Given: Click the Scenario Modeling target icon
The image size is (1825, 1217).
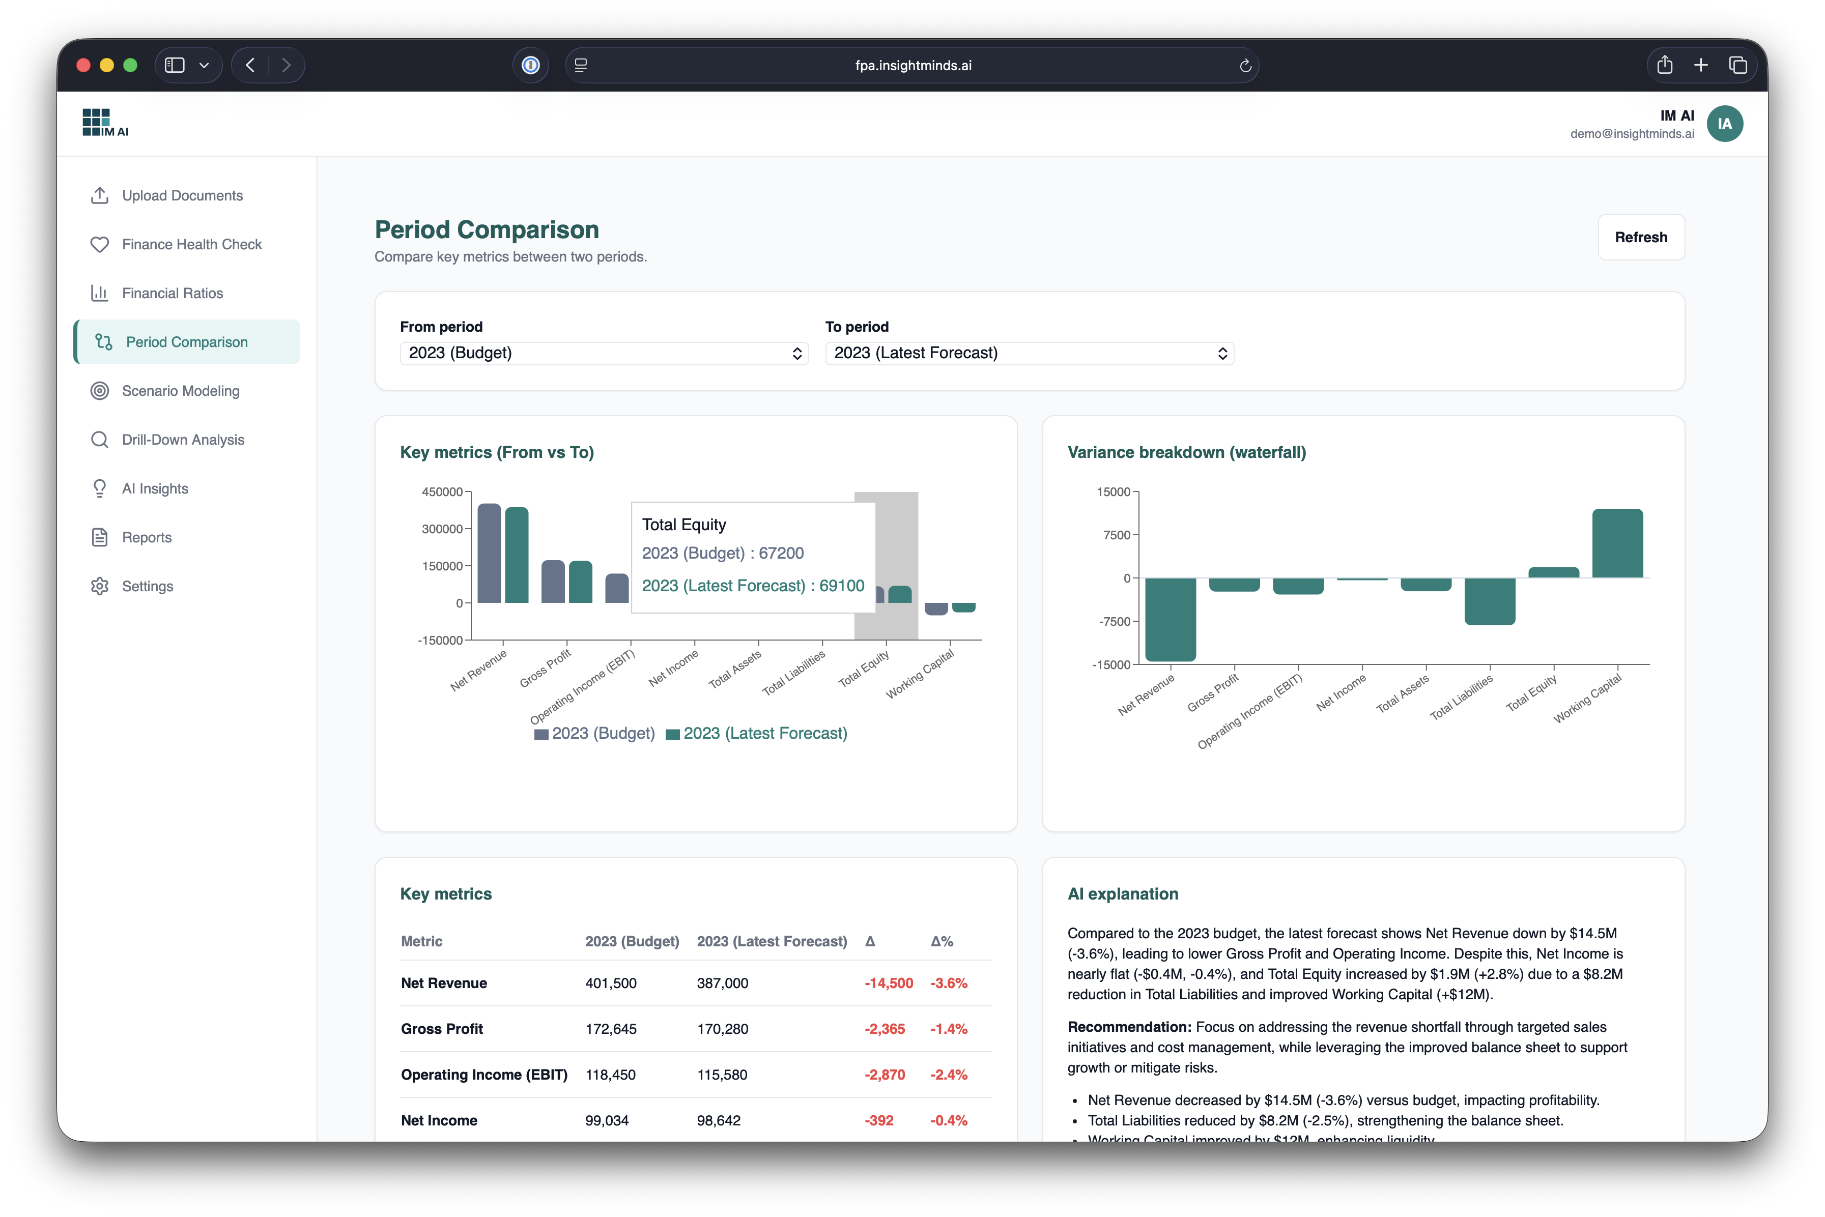Looking at the screenshot, I should [99, 391].
